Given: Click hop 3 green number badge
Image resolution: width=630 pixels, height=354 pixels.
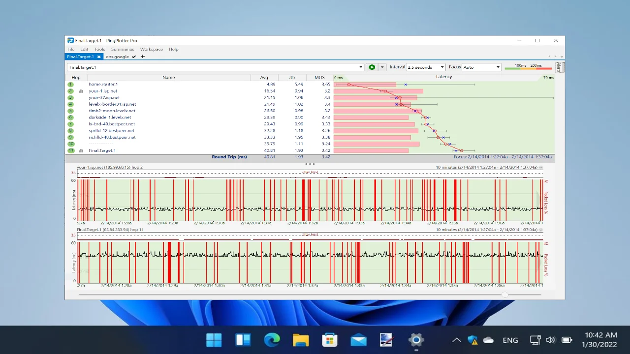Looking at the screenshot, I should pyautogui.click(x=71, y=98).
